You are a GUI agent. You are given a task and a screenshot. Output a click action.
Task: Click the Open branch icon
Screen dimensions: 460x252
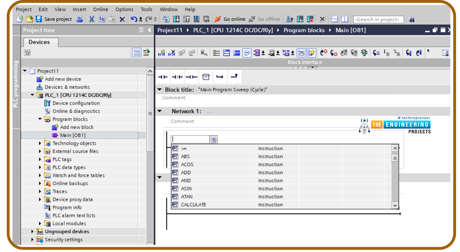tap(220, 77)
